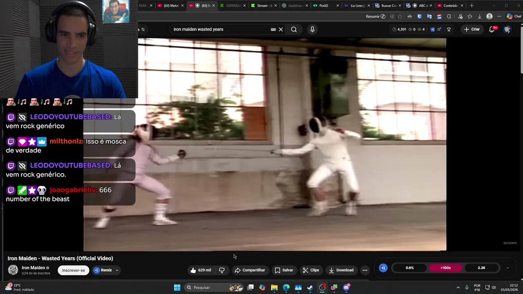
Task: Click the vidIQ list icon next to trophy
Action: 439,29
